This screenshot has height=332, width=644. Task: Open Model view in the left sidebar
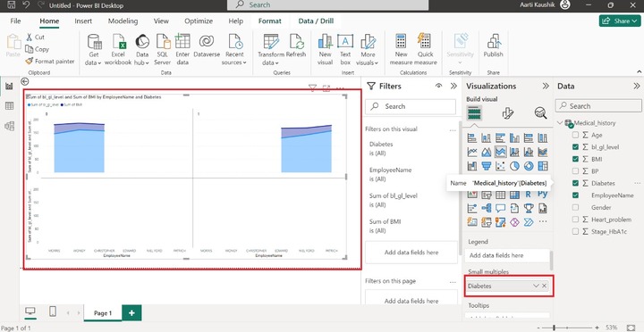coord(9,126)
